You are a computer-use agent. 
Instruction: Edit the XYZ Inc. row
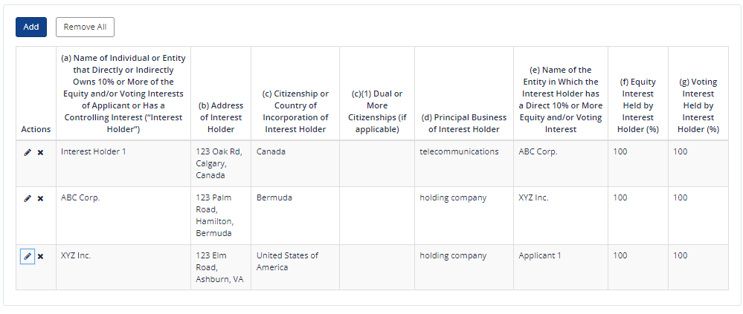coord(28,256)
